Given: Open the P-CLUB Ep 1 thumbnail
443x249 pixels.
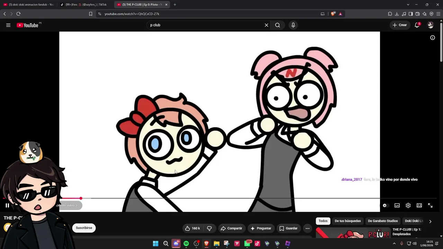Looking at the screenshot, I should coord(353,233).
